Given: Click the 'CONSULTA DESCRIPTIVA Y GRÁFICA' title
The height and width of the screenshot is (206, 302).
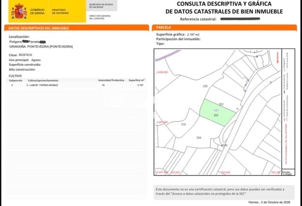Looking at the screenshot, I should click(224, 4).
